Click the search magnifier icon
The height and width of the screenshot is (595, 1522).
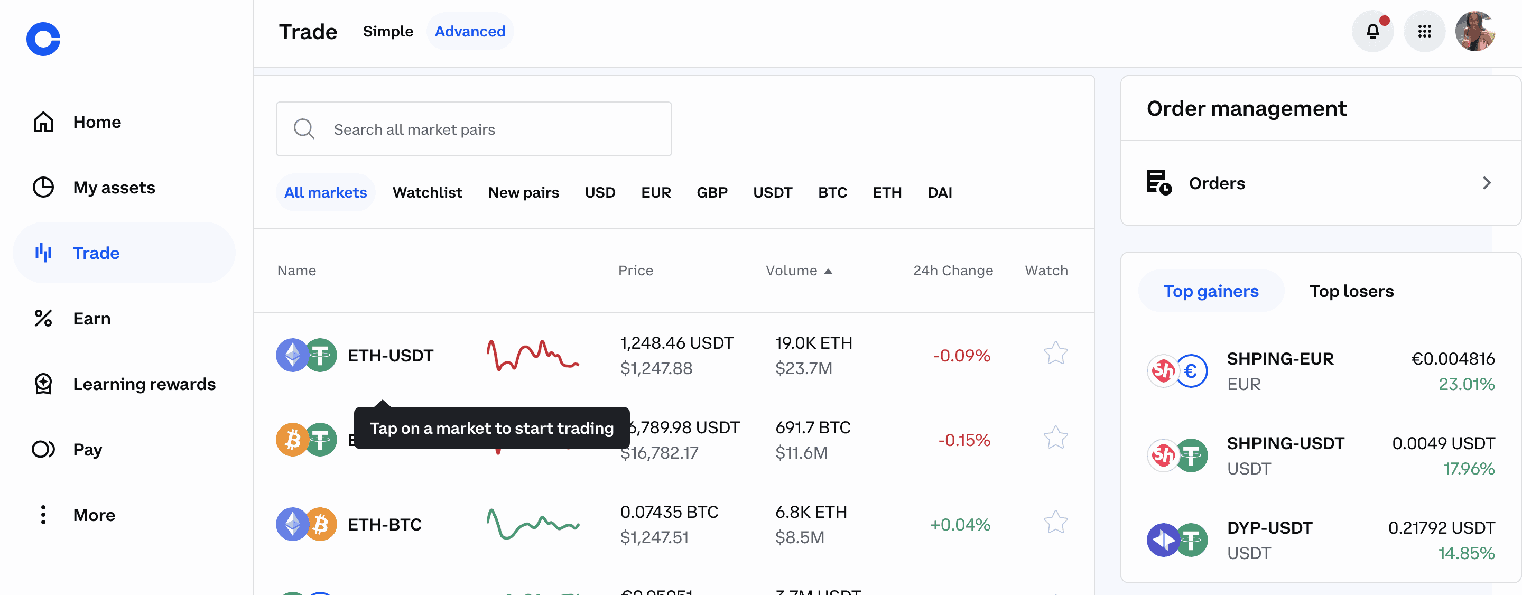(304, 129)
